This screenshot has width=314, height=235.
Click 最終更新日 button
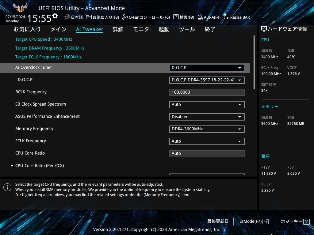point(218,222)
